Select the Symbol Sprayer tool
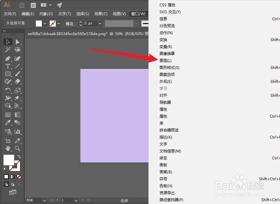Screen dimensions: 280x204 [x=8, y=132]
